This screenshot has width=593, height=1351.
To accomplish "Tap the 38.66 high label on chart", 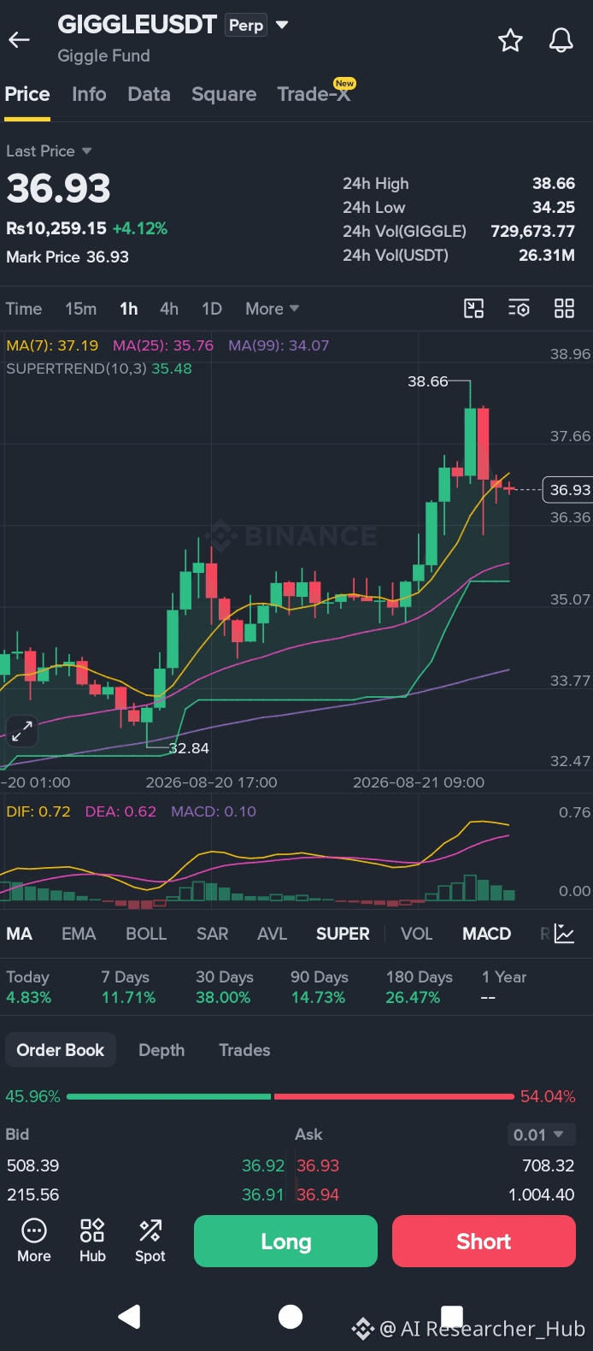I will [x=428, y=381].
